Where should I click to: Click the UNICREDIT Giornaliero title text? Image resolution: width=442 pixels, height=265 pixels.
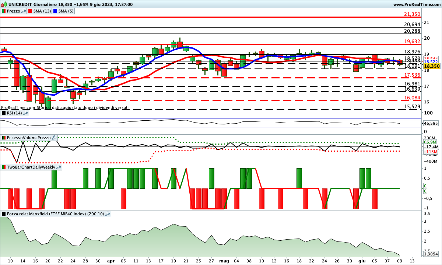point(32,4)
